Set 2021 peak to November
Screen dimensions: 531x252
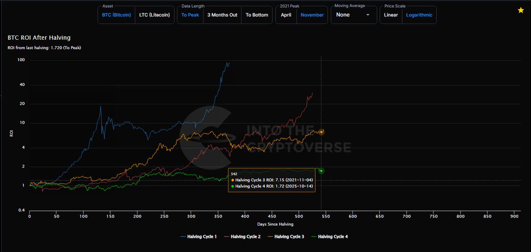coord(312,15)
